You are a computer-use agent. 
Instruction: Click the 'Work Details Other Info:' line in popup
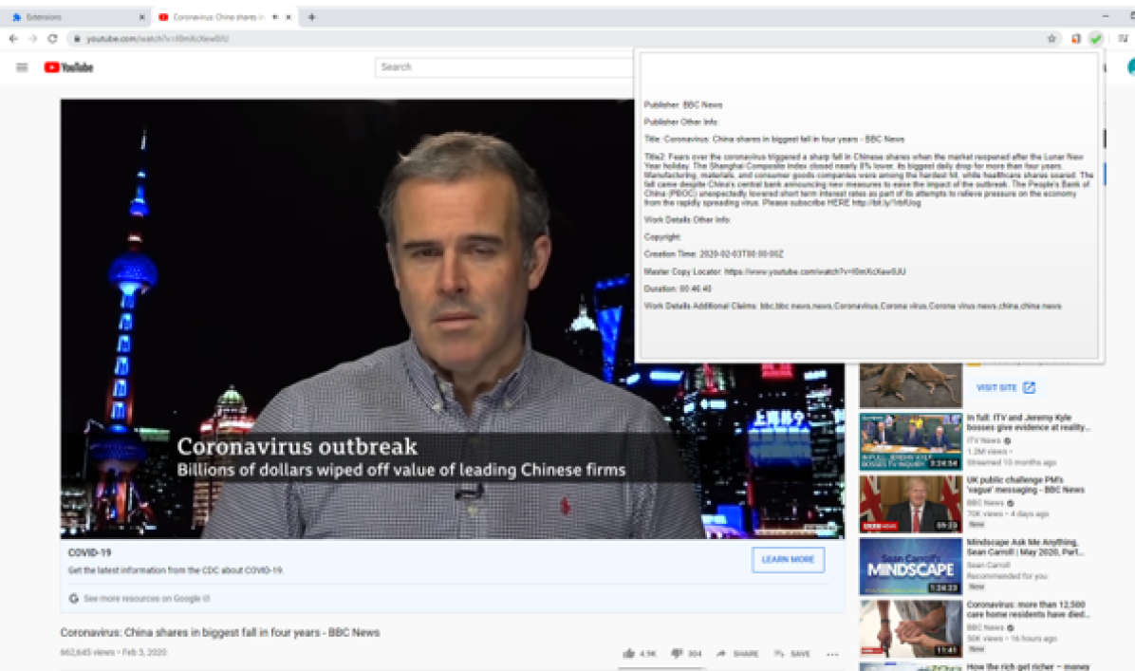point(687,219)
